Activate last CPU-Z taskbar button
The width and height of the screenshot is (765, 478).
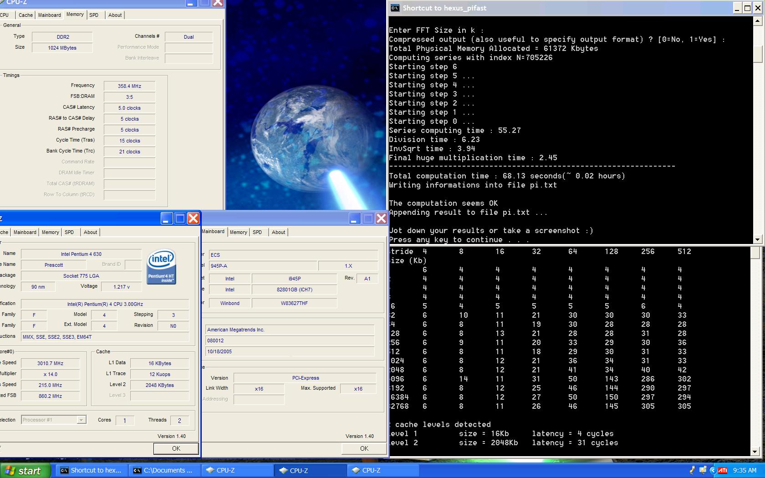pyautogui.click(x=383, y=470)
